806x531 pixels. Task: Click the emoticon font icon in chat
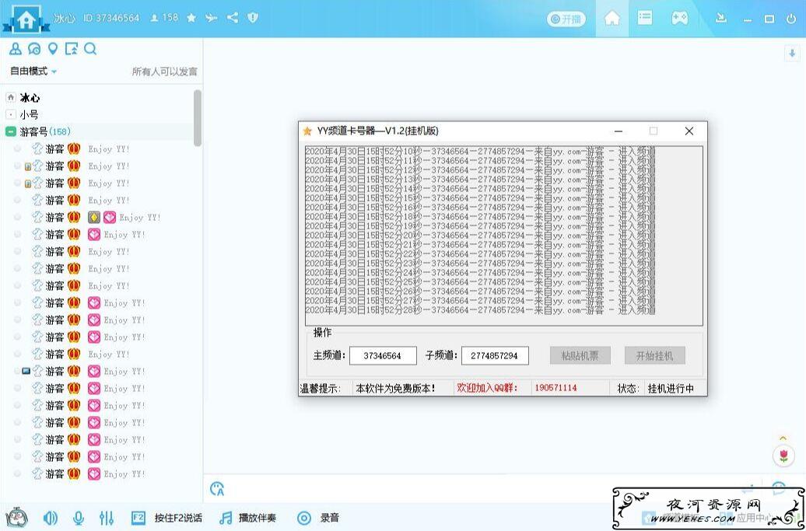click(217, 489)
